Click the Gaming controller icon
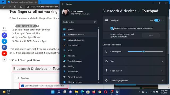The height and width of the screenshot is (95, 170). coord(64,66)
